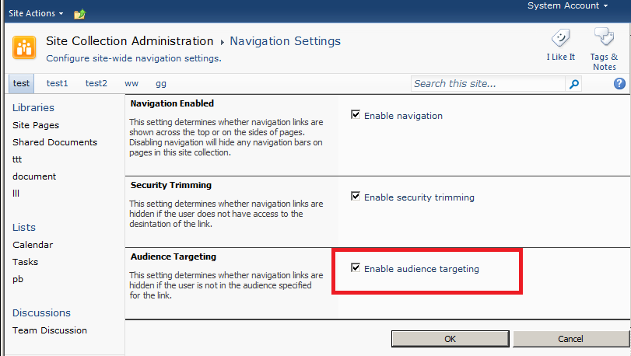Click the I Like It tag icon

point(560,39)
